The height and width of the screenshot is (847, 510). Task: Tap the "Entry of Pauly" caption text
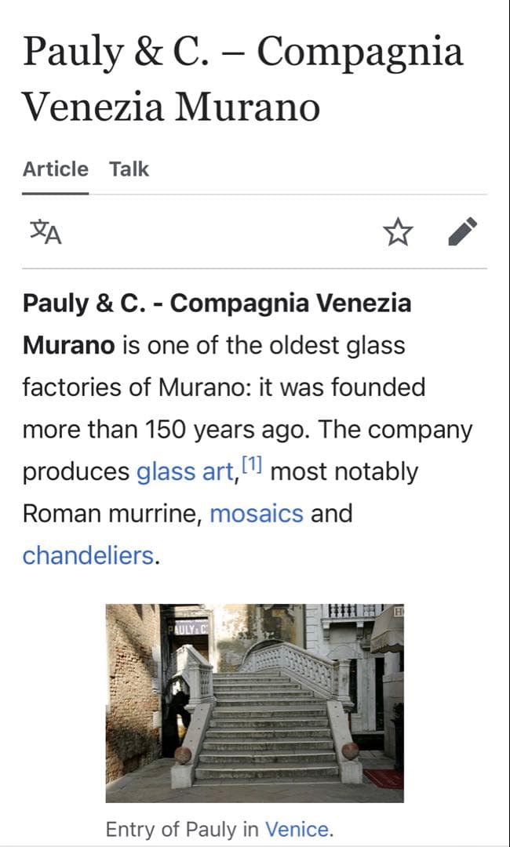tap(183, 830)
